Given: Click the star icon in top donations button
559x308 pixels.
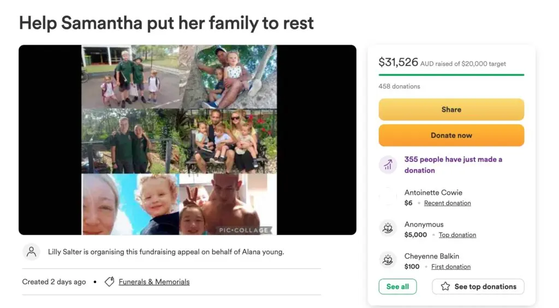Looking at the screenshot, I should (x=445, y=287).
